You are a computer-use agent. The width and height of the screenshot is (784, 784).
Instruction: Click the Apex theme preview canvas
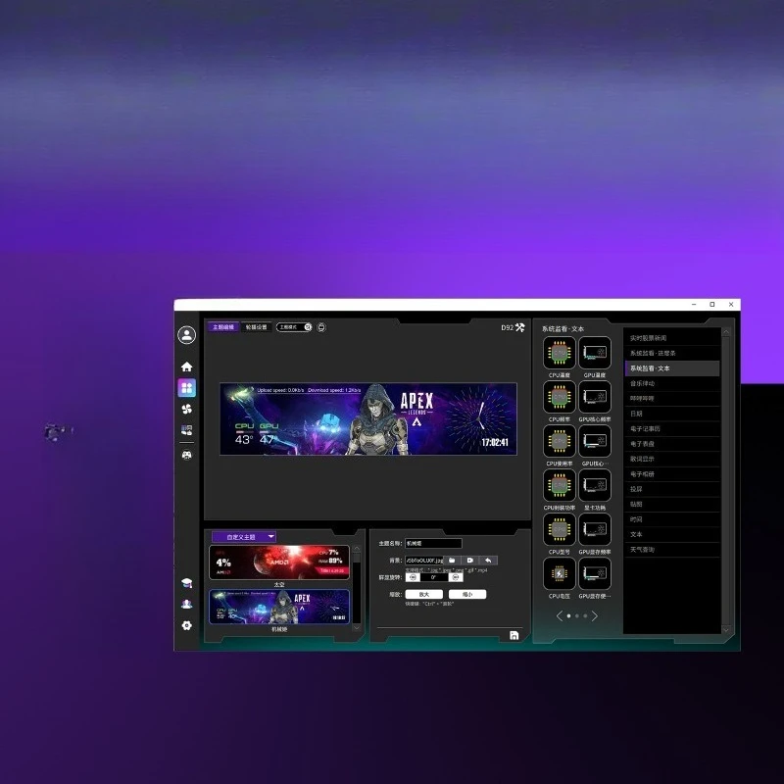click(x=368, y=419)
